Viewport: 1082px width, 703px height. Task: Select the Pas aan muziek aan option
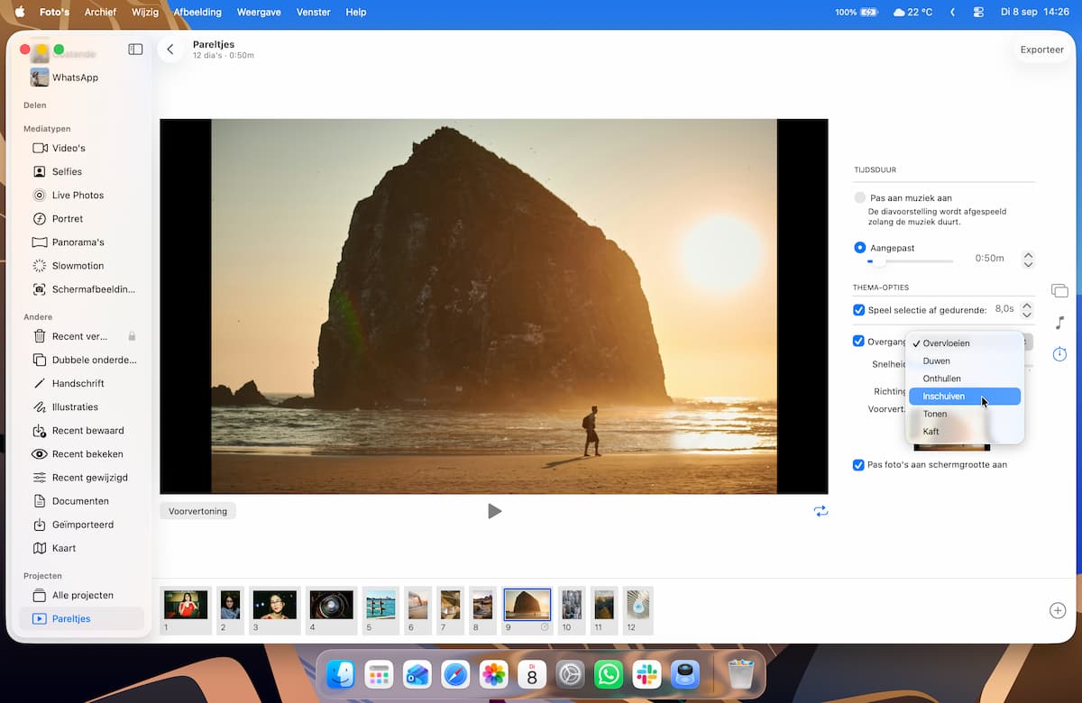(x=860, y=197)
